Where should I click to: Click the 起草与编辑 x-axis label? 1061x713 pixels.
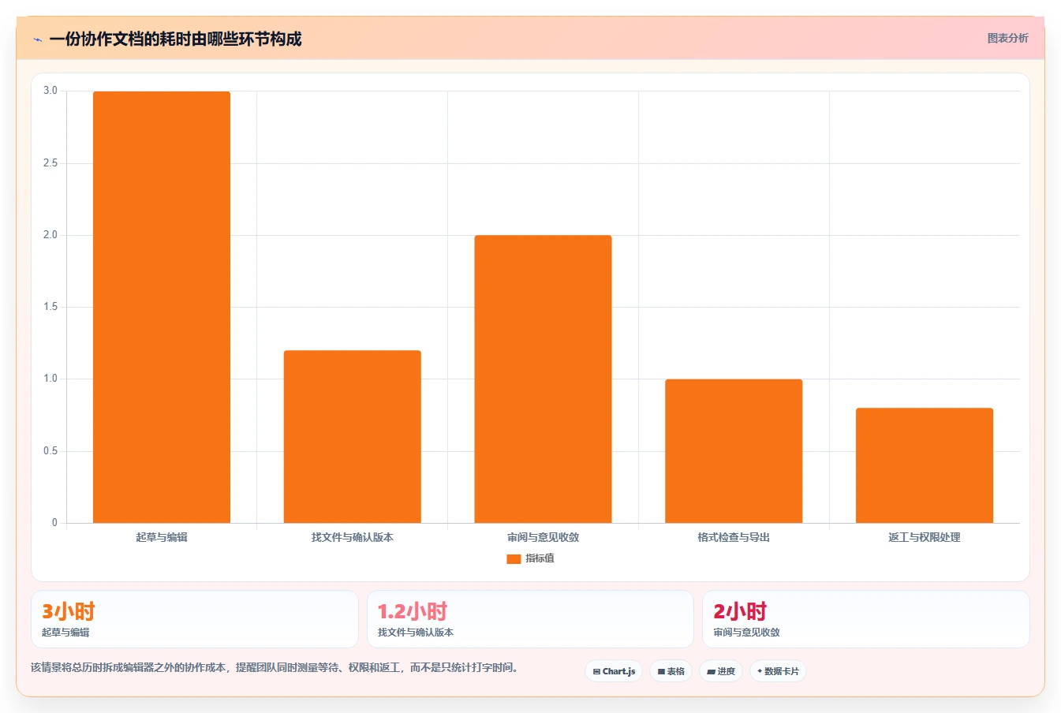pyautogui.click(x=162, y=537)
